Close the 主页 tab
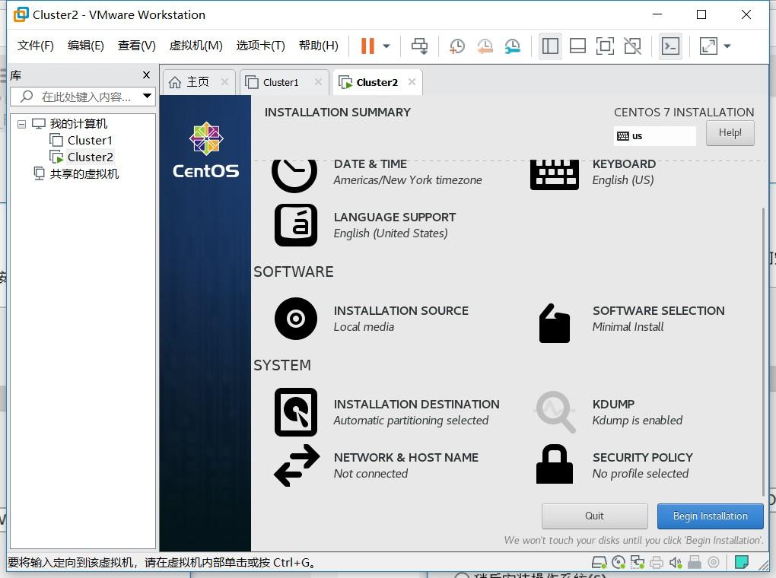 pos(224,81)
